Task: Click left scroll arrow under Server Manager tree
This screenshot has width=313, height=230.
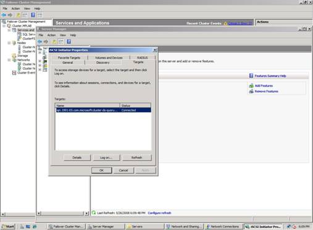Action: point(39,213)
